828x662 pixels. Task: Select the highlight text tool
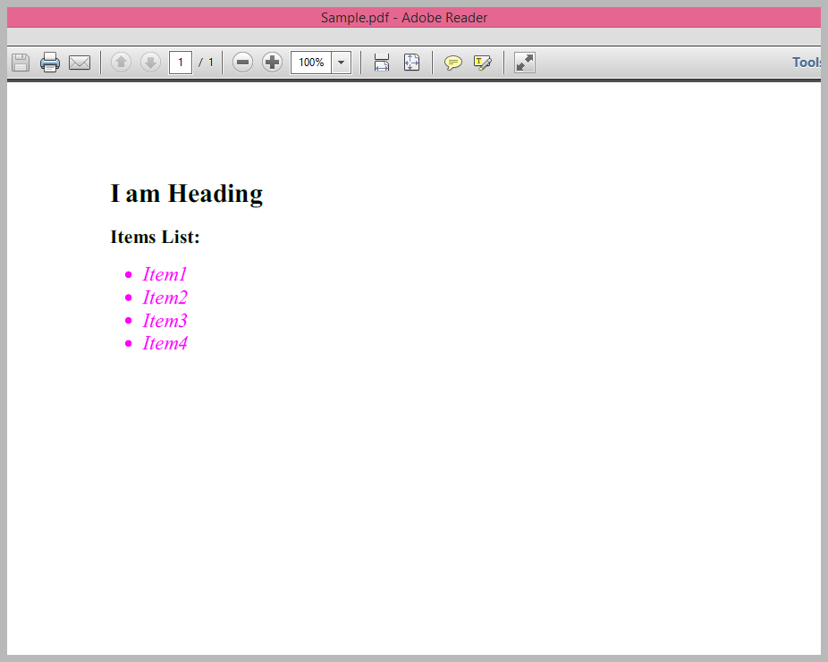coord(483,63)
